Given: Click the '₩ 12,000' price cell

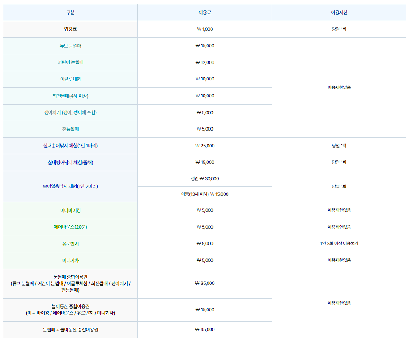Looking at the screenshot, I should tap(205, 62).
